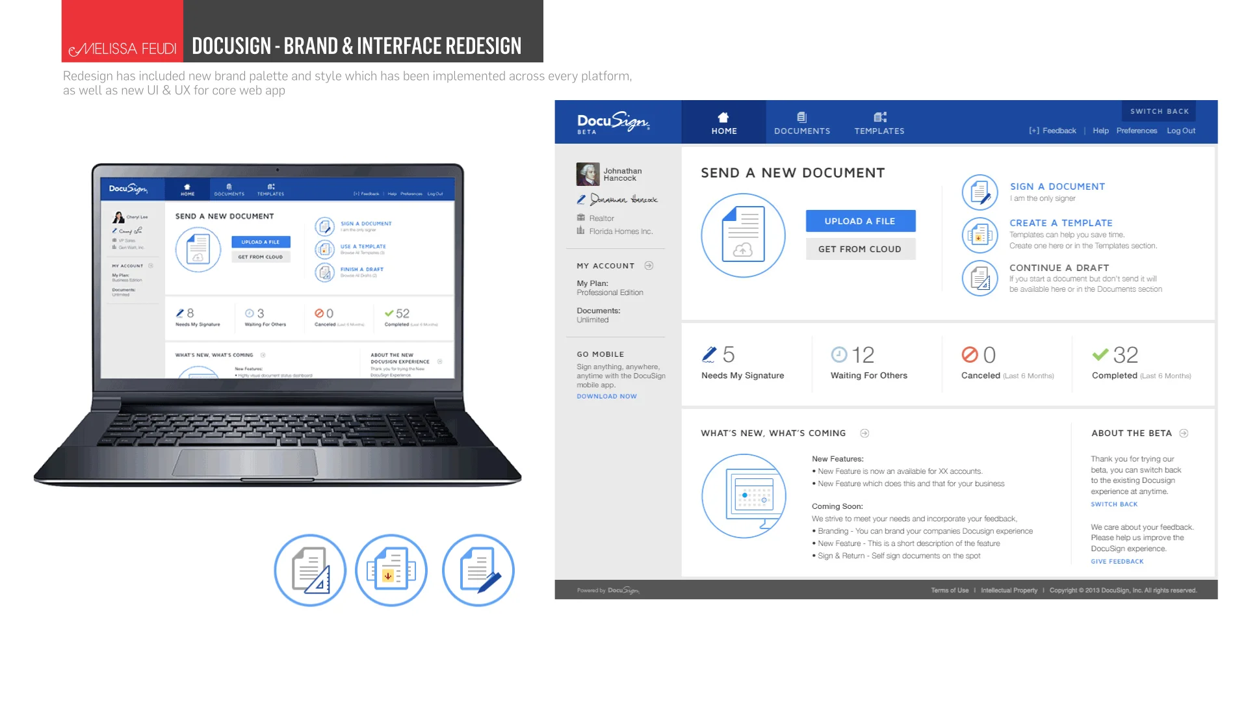
Task: Click the Needs My Signature label text
Action: tap(742, 376)
